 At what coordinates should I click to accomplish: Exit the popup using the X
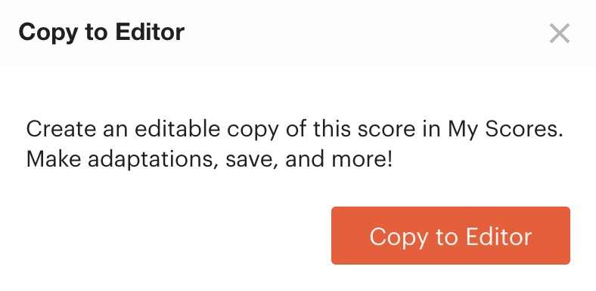(x=560, y=33)
